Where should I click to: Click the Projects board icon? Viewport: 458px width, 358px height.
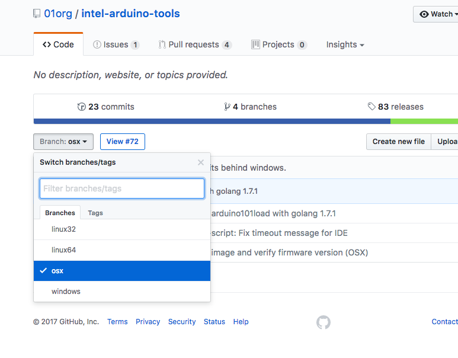click(255, 44)
